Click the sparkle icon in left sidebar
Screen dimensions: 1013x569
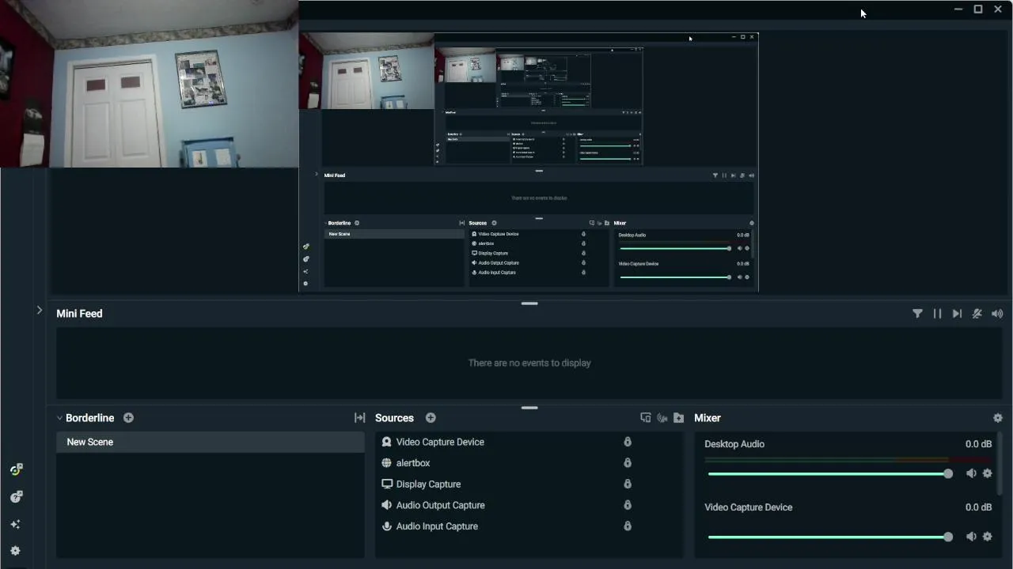click(x=16, y=524)
